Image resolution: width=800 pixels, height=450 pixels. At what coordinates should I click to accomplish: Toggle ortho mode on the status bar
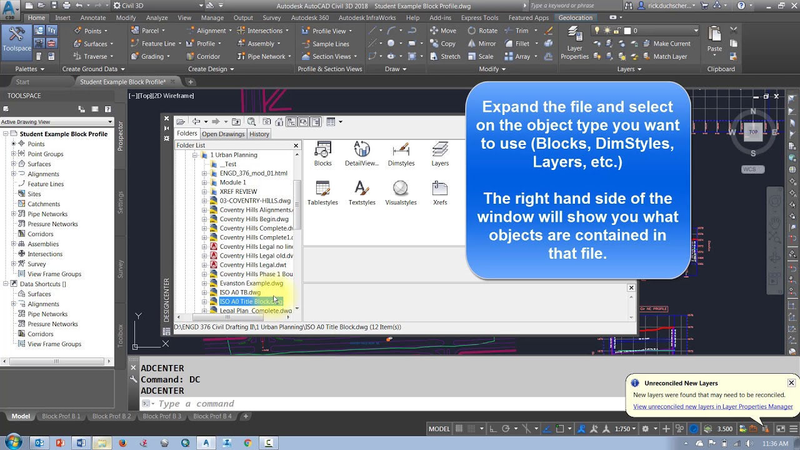click(494, 429)
